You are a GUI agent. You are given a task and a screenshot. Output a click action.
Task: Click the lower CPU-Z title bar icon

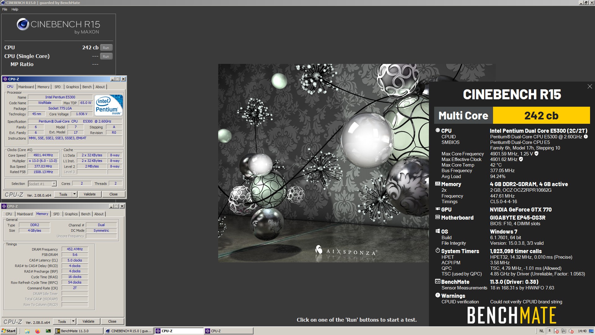(x=4, y=206)
